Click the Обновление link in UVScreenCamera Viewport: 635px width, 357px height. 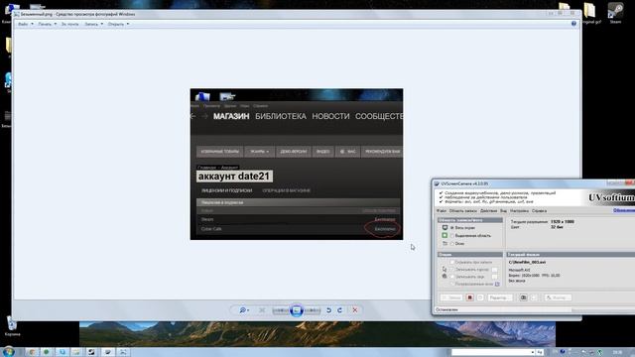pos(624,210)
